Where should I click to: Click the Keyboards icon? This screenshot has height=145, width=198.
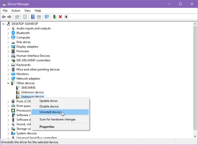(13, 65)
